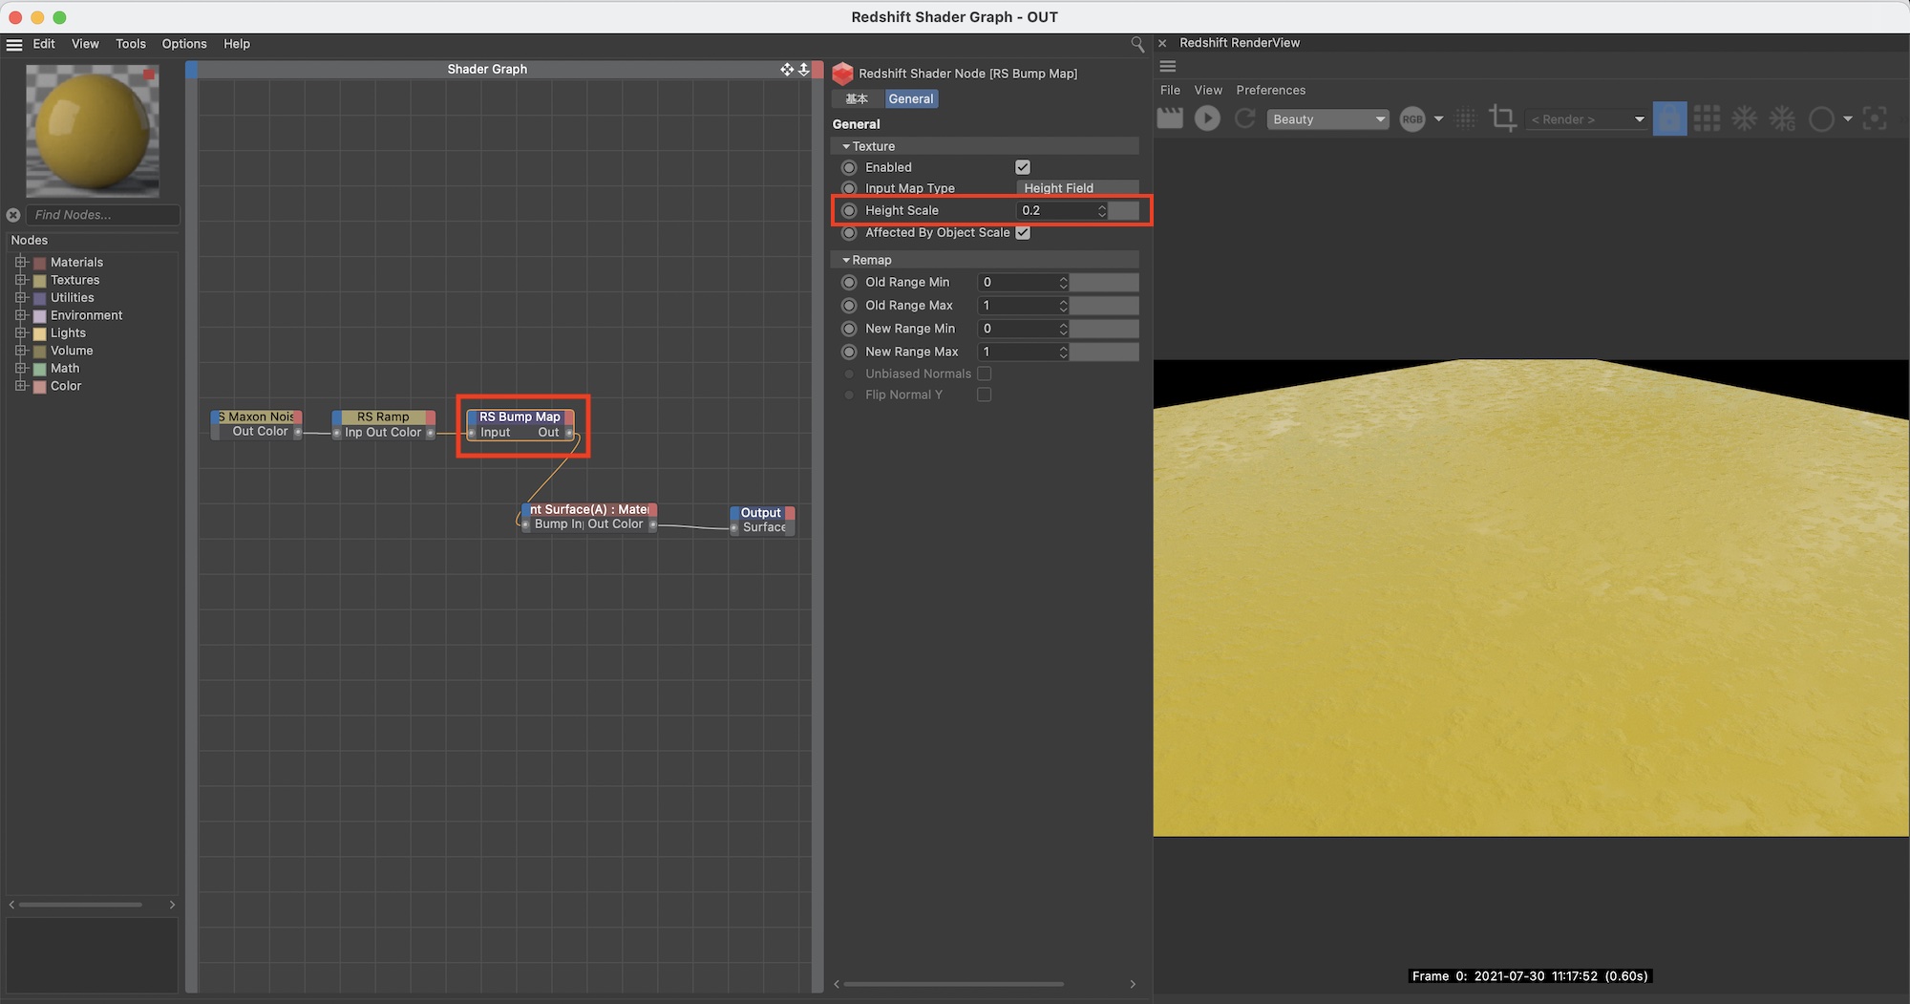Click the refresh render icon
The image size is (1910, 1004).
click(x=1244, y=118)
